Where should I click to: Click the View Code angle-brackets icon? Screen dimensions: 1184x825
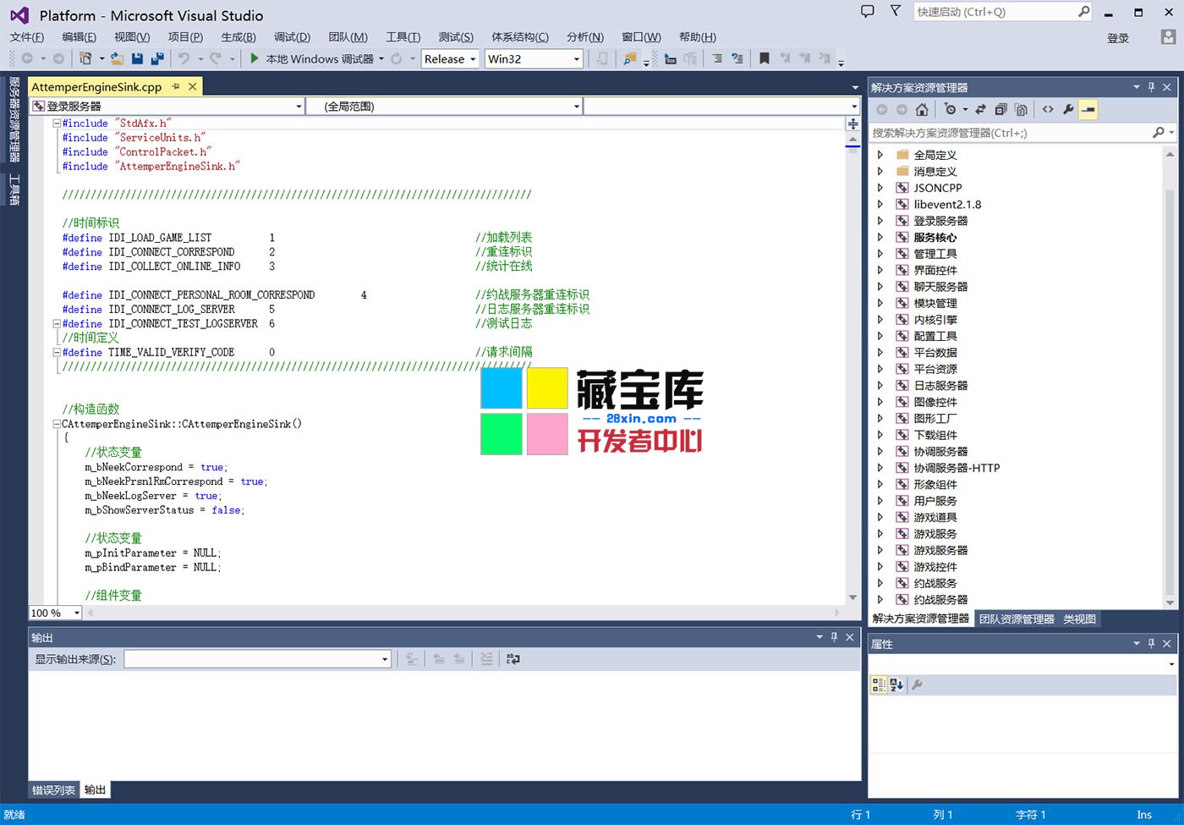pos(1048,109)
